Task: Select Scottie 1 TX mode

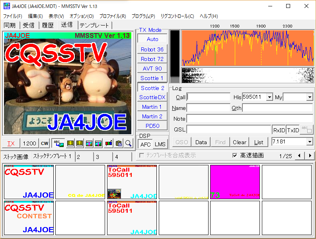Action: point(152,78)
